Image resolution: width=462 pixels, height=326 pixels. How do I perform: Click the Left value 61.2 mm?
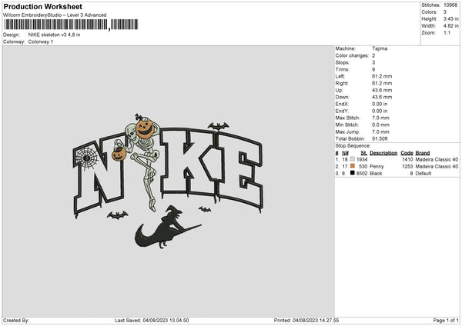point(382,76)
